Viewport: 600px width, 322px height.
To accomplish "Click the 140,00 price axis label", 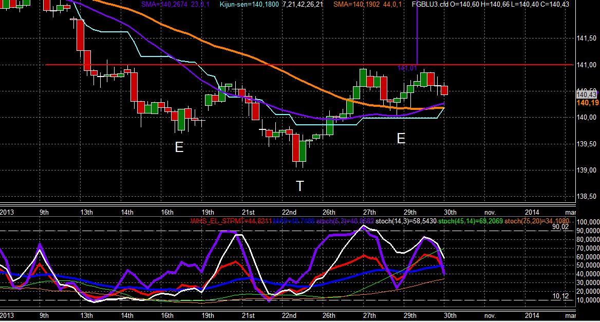I will click(586, 118).
